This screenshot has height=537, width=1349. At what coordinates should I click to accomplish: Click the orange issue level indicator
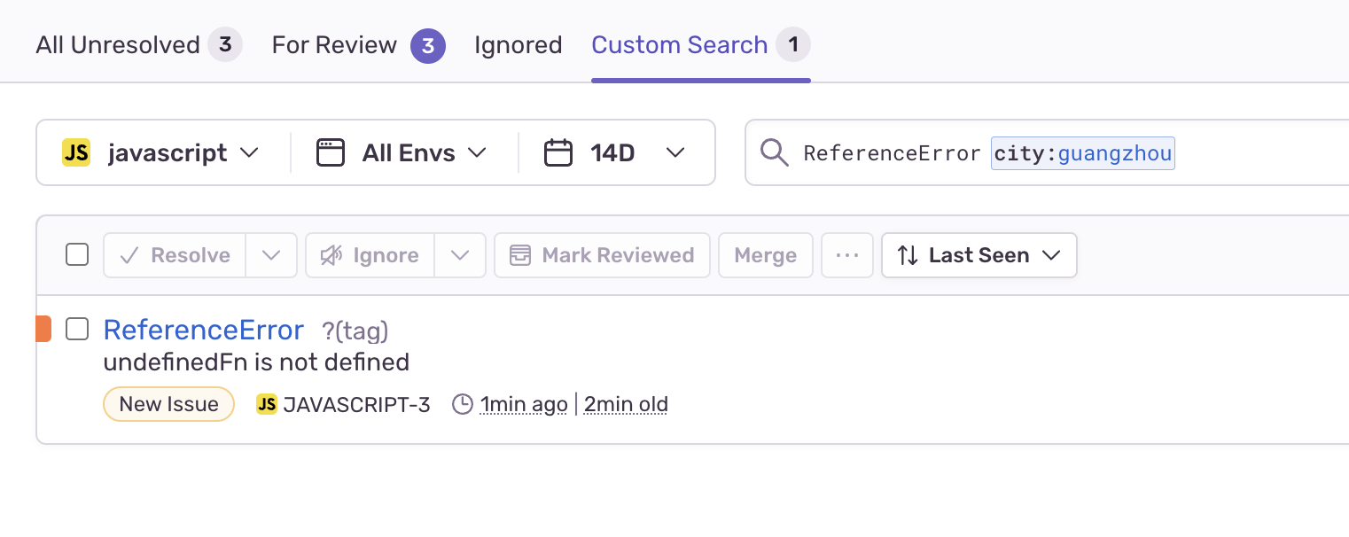pyautogui.click(x=43, y=329)
